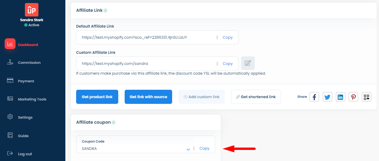The width and height of the screenshot is (379, 161).
Task: Copy the default affiliate link
Action: click(x=227, y=37)
